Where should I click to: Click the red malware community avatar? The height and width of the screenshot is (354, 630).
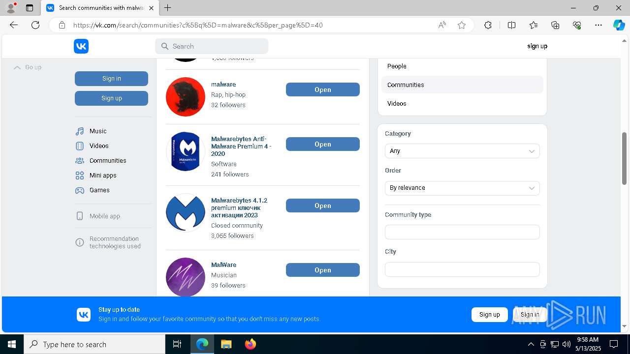[186, 97]
